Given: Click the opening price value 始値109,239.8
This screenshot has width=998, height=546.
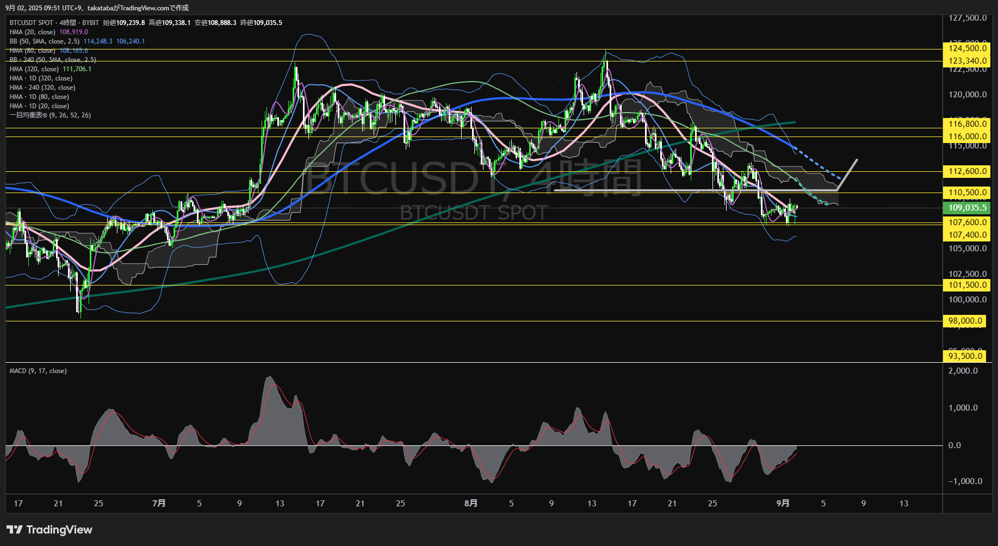Looking at the screenshot, I should [124, 23].
